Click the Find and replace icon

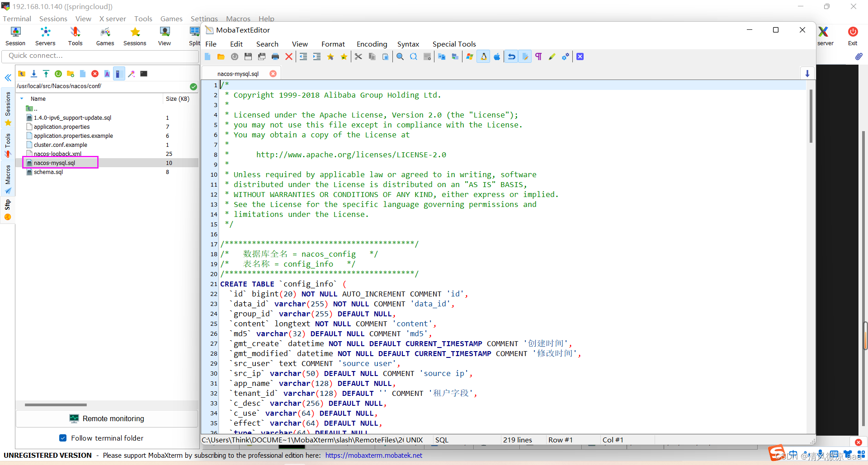click(x=414, y=56)
